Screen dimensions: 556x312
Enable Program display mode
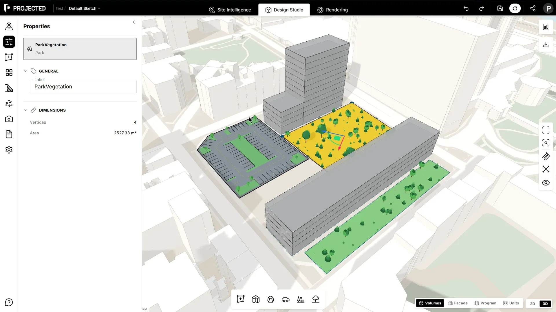pos(485,303)
